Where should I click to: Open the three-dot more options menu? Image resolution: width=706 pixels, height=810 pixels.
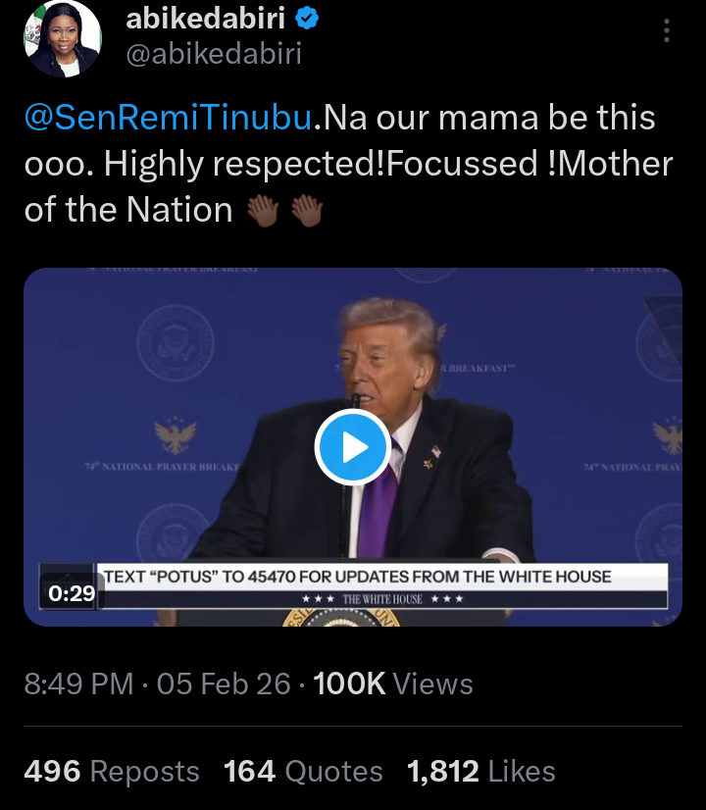coord(667,32)
